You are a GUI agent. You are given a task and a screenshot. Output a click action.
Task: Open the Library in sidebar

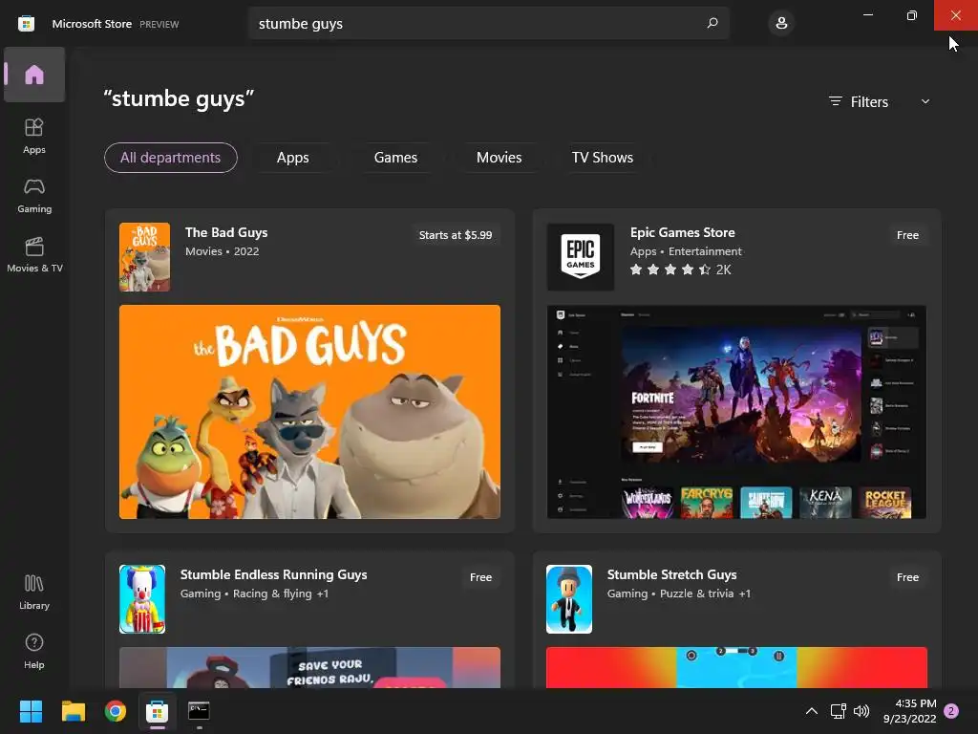tap(34, 593)
